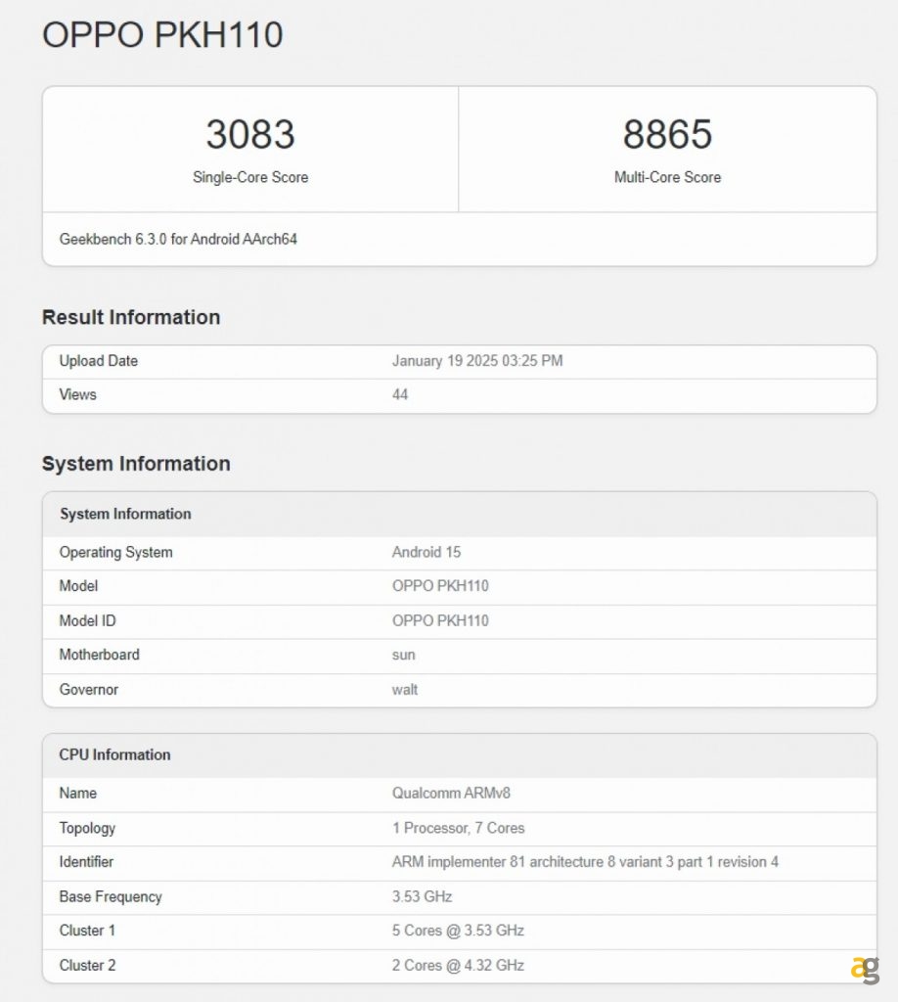Click the Multi-Core Score label

(x=667, y=177)
